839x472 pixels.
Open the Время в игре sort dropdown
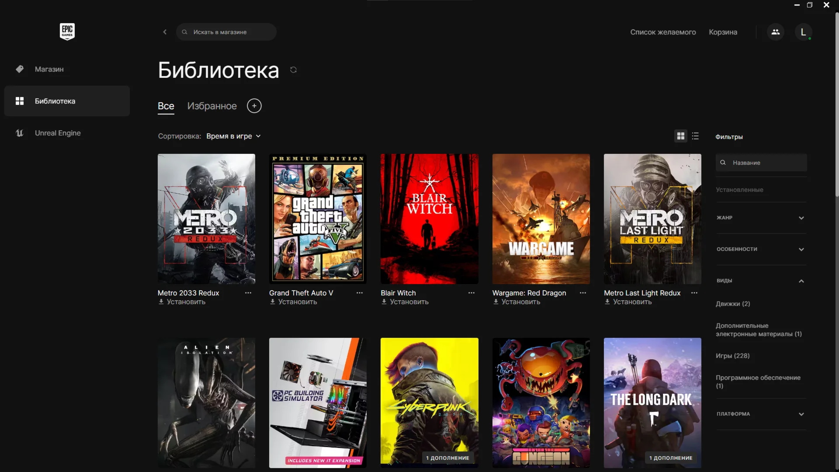coord(233,136)
